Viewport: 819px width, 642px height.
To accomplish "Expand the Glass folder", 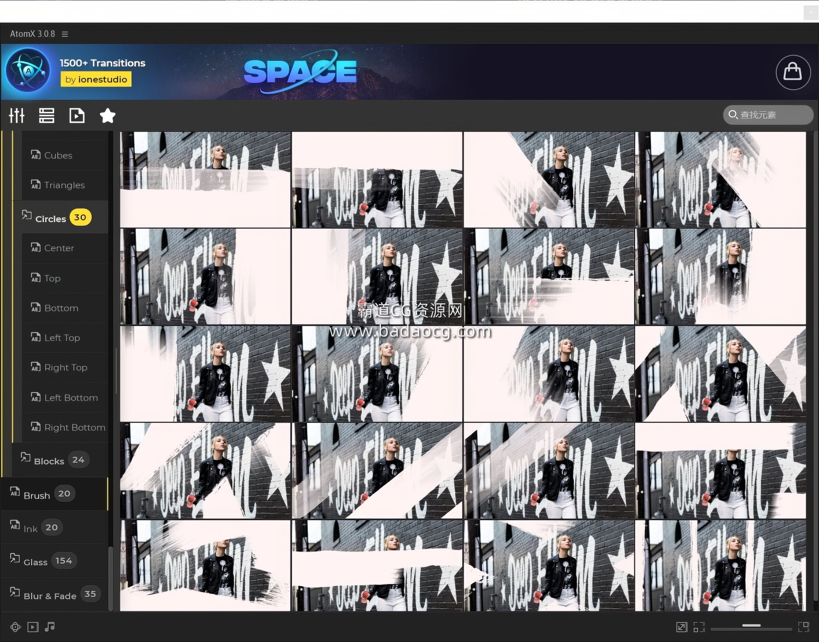I will pyautogui.click(x=55, y=561).
